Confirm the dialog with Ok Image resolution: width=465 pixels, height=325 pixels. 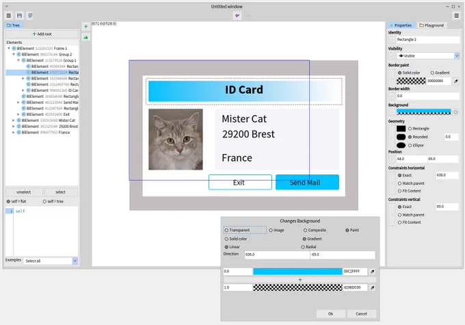331,314
